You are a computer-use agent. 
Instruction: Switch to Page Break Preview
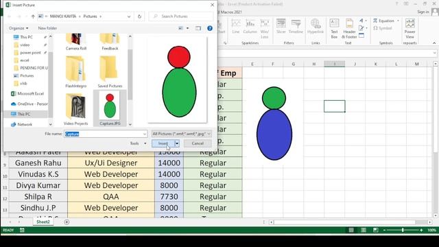[376, 231]
